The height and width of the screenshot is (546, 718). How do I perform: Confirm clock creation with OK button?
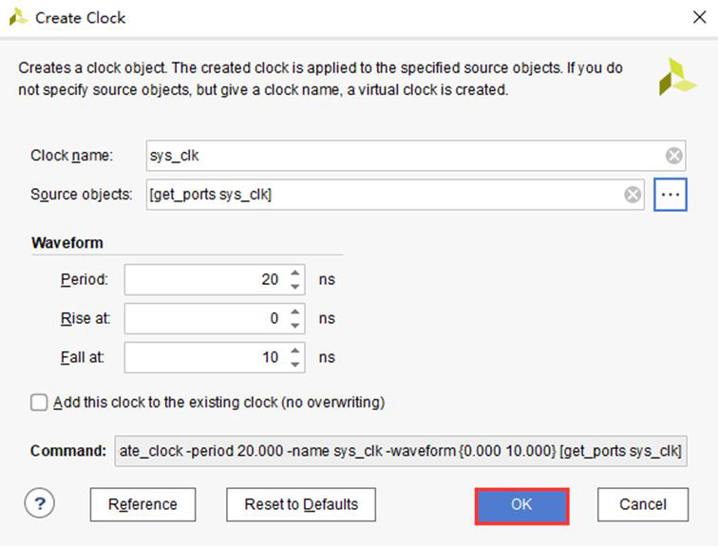(521, 505)
